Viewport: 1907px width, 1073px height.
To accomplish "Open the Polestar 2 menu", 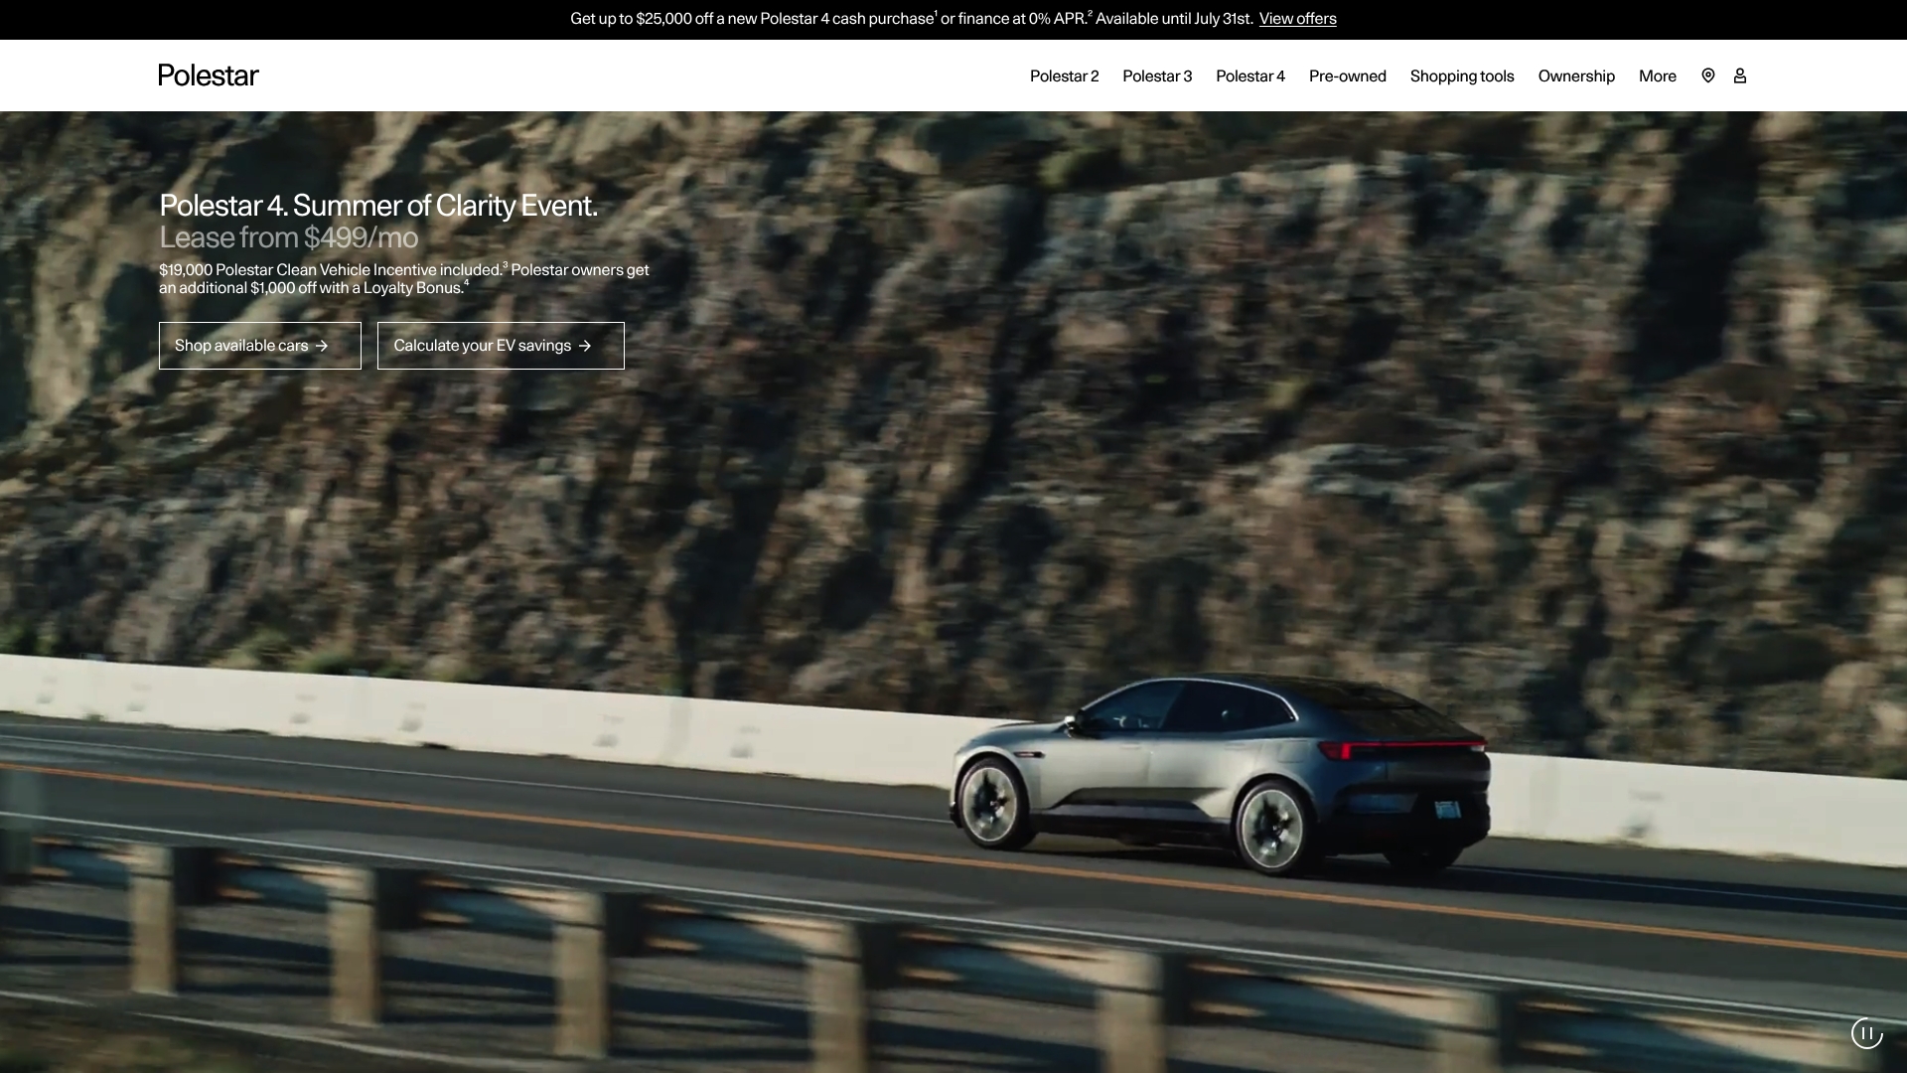I will (1064, 77).
